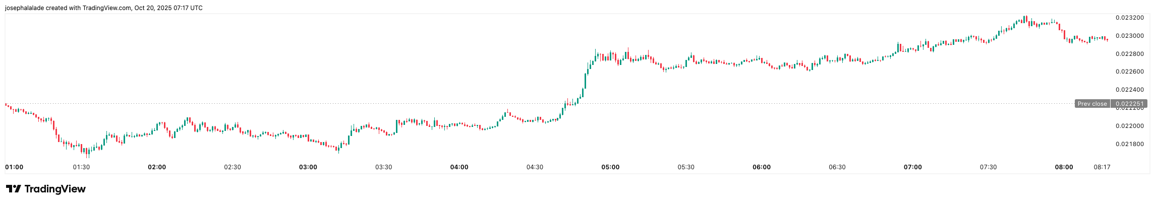Click the Prev close label

point(1092,104)
